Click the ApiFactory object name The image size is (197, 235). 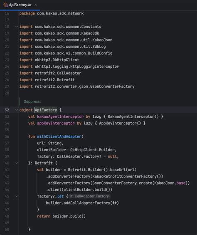coord(46,110)
